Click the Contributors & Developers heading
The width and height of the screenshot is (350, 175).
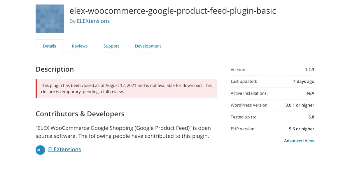[80, 114]
